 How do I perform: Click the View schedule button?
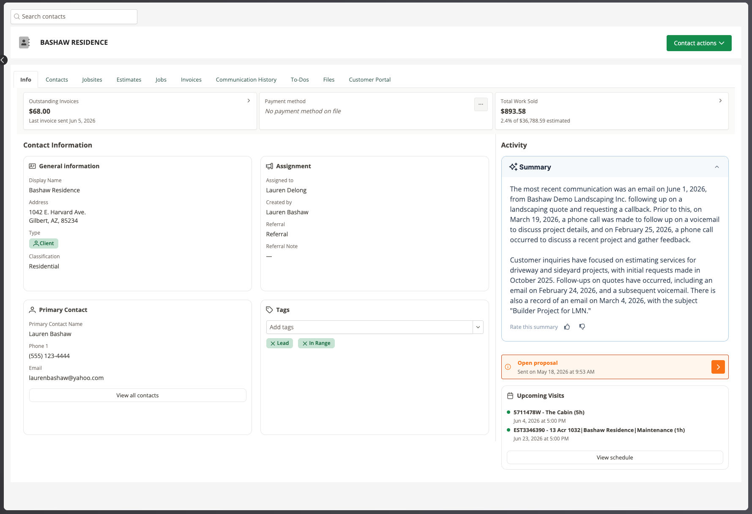click(615, 457)
